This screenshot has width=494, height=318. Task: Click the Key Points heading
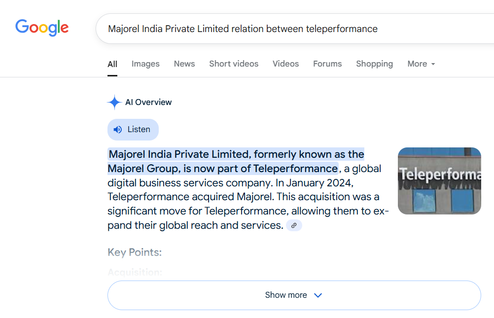[x=135, y=252]
